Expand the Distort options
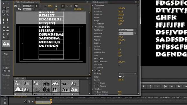The width and height of the screenshot is (187, 105). click(95, 68)
